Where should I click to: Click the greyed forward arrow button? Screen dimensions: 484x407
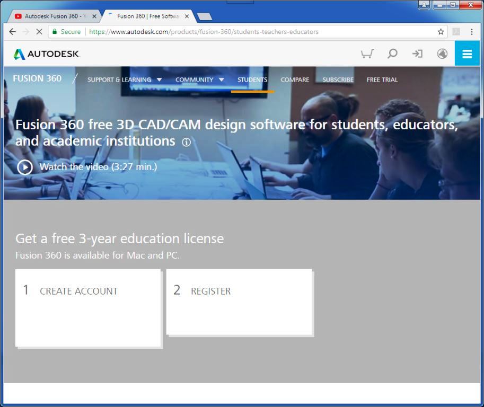coord(26,31)
